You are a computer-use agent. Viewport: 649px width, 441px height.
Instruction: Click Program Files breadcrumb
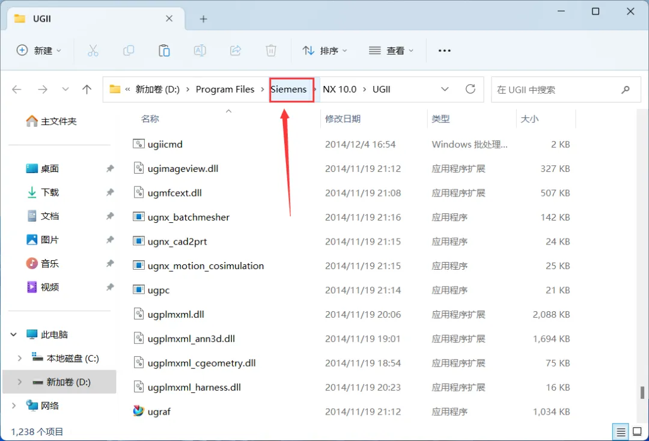pos(225,90)
